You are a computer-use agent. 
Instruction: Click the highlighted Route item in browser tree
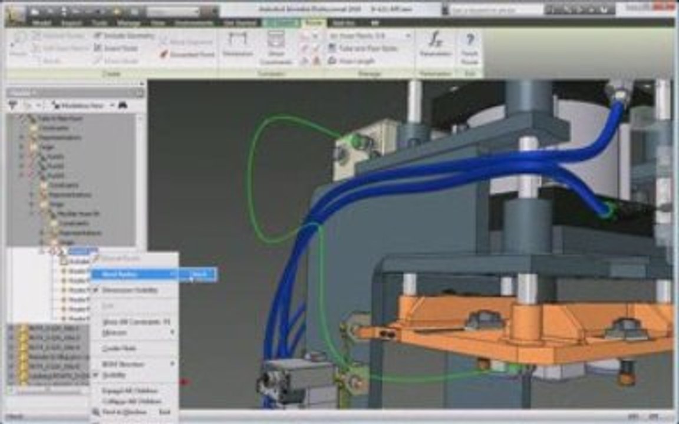[83, 250]
